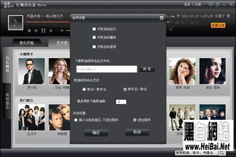The image size is (236, 157).
Task: Click the orange 我要分享 button
Action: click(x=218, y=25)
